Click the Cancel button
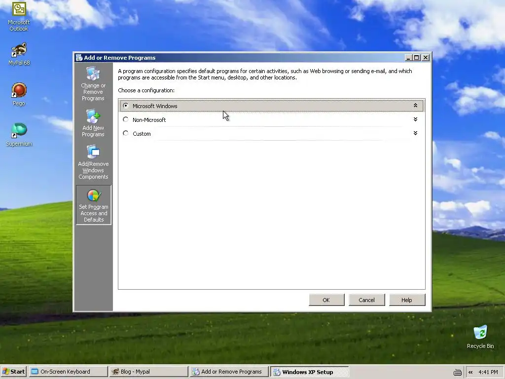Image resolution: width=505 pixels, height=379 pixels. (x=366, y=300)
